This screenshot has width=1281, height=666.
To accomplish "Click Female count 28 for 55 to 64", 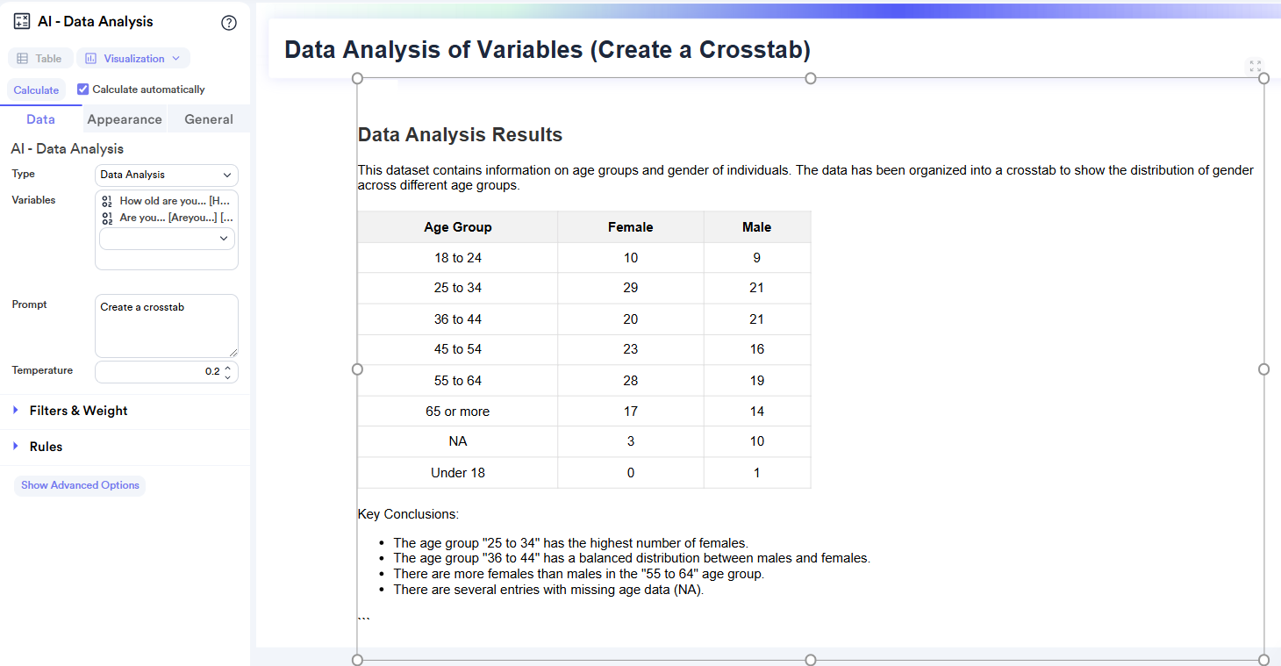I will point(631,381).
